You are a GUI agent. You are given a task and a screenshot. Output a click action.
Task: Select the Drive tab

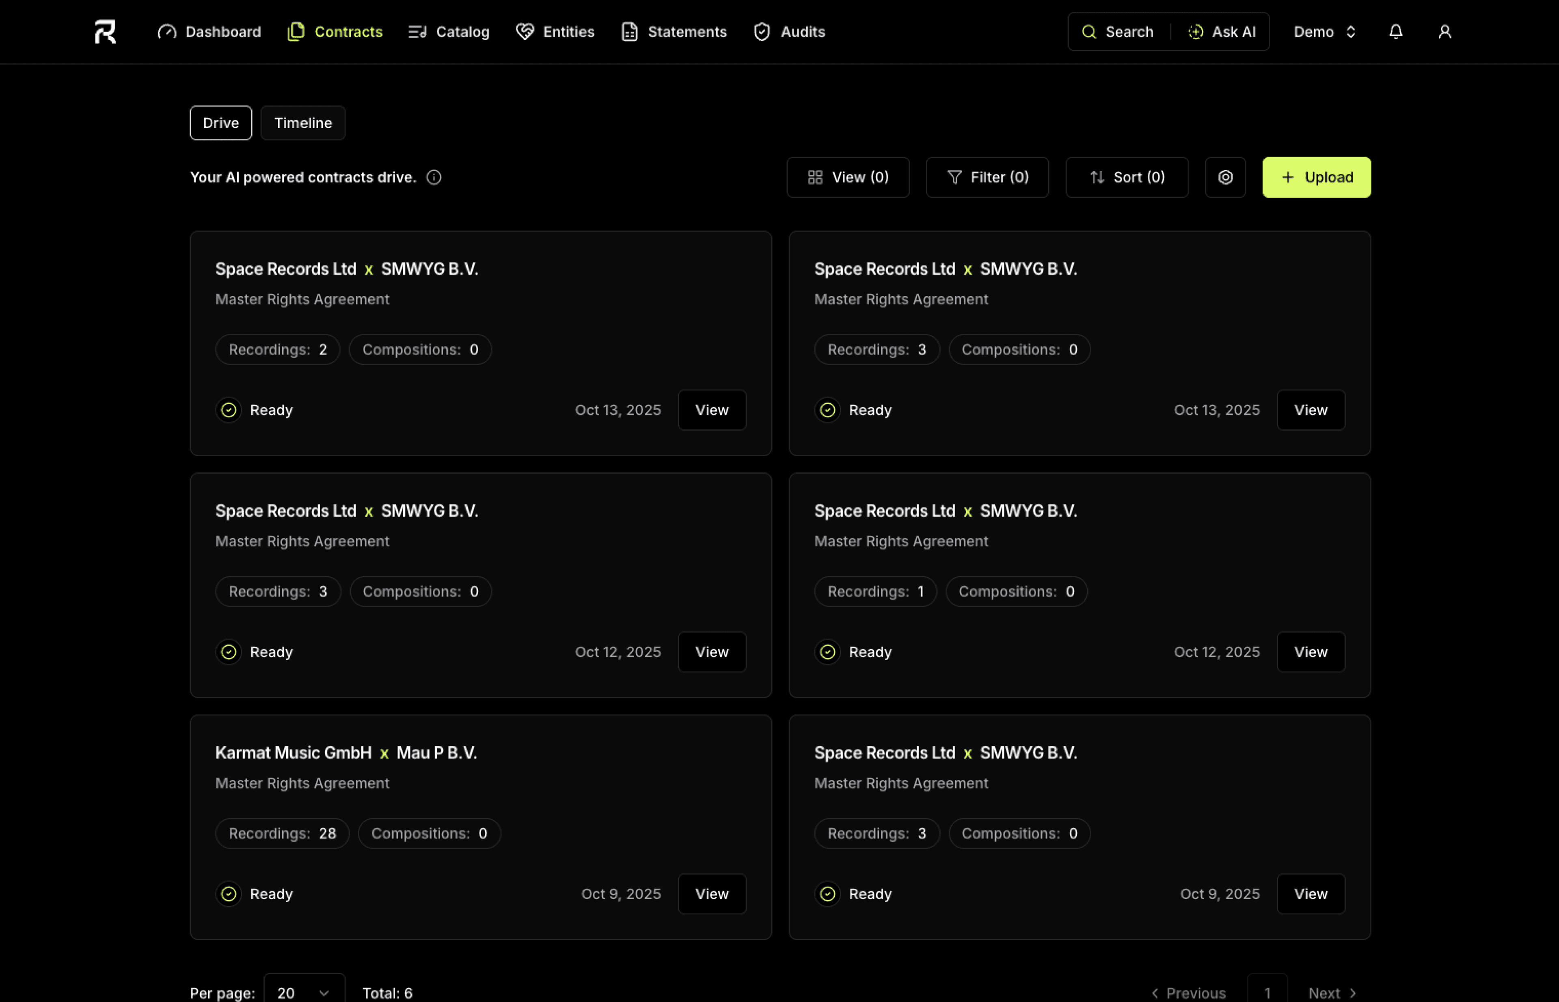pos(220,122)
